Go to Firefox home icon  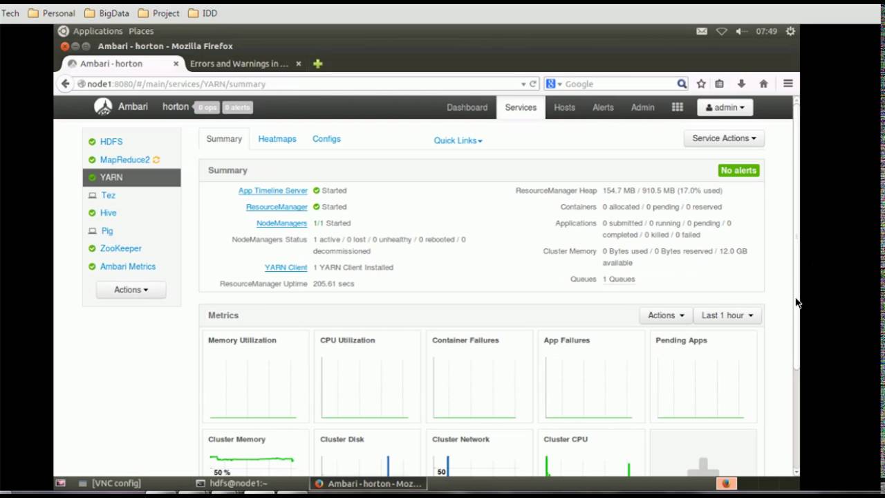click(x=763, y=84)
